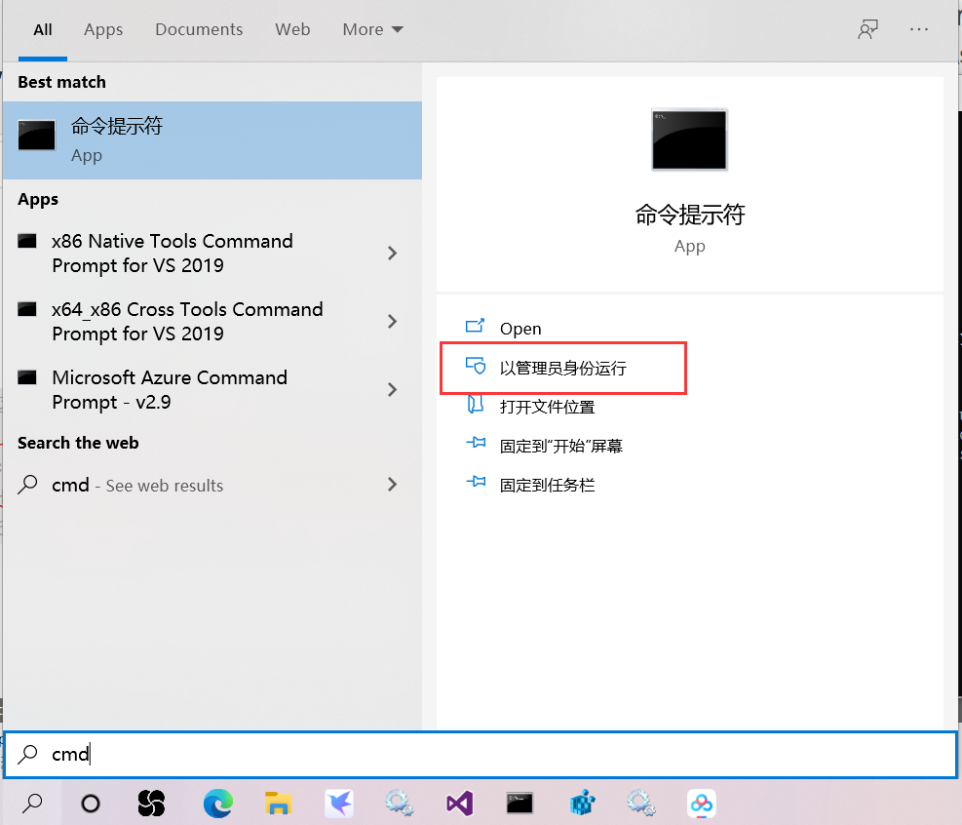
Task: Open Microsoft Edge from the taskbar
Action: 217,804
